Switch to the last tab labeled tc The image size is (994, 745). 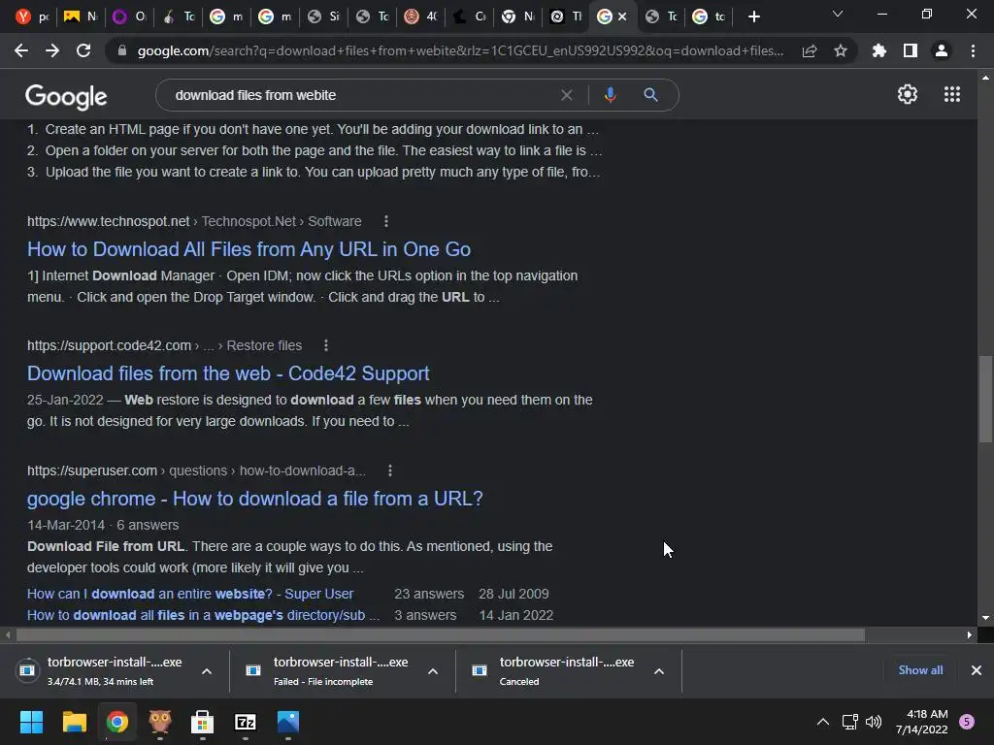tap(709, 16)
